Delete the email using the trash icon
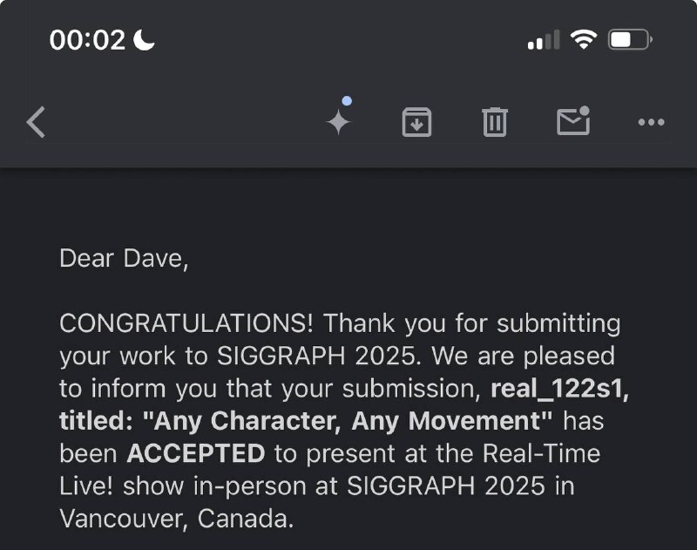 coord(494,122)
